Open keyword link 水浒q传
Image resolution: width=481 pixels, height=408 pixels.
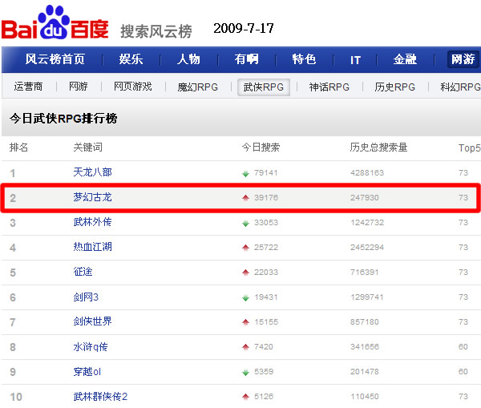[x=90, y=346]
